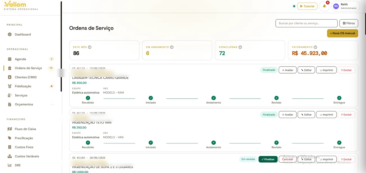
Task: Click the R$ 250,00 price
Action: coord(79,128)
